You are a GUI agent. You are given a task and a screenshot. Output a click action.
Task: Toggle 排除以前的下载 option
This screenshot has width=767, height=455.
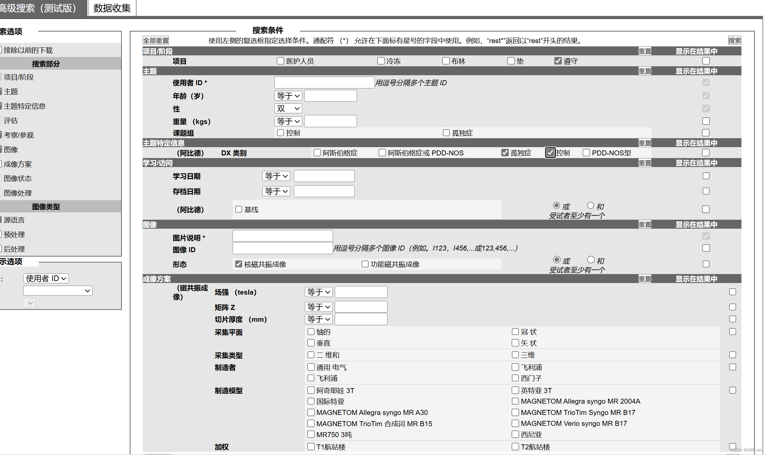[x=1, y=50]
